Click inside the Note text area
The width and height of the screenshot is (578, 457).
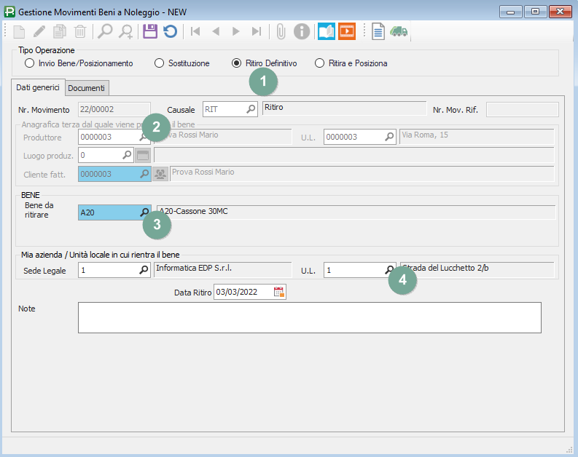[x=309, y=317]
